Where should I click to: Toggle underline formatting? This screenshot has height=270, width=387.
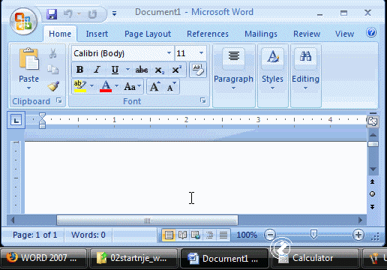[x=115, y=70]
